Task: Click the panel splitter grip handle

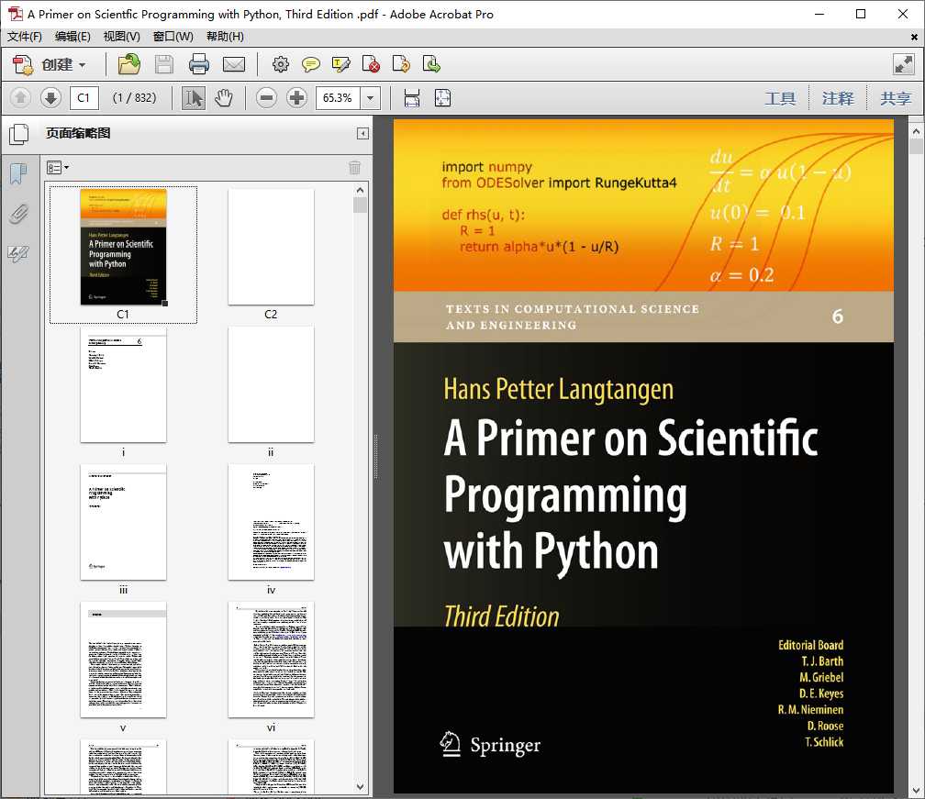Action: tap(376, 457)
